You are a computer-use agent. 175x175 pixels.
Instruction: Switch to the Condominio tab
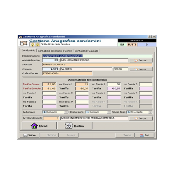point(28,50)
